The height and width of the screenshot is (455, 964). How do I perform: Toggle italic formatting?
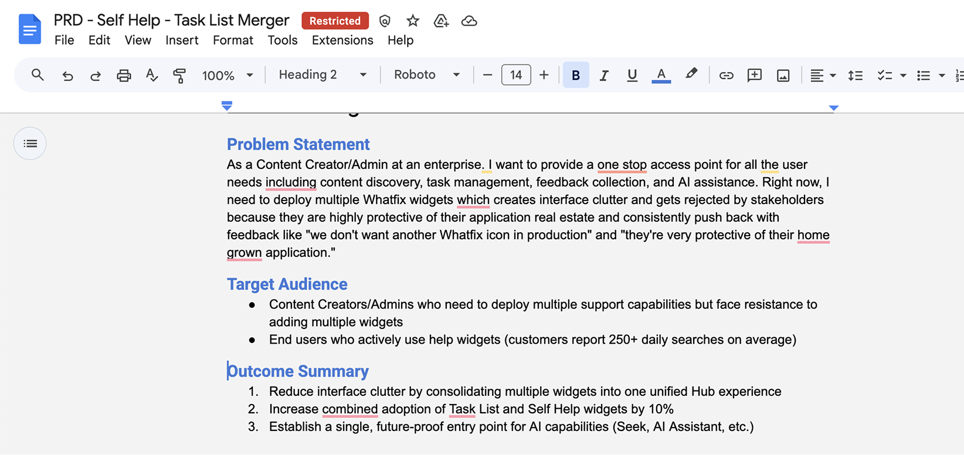(x=604, y=75)
